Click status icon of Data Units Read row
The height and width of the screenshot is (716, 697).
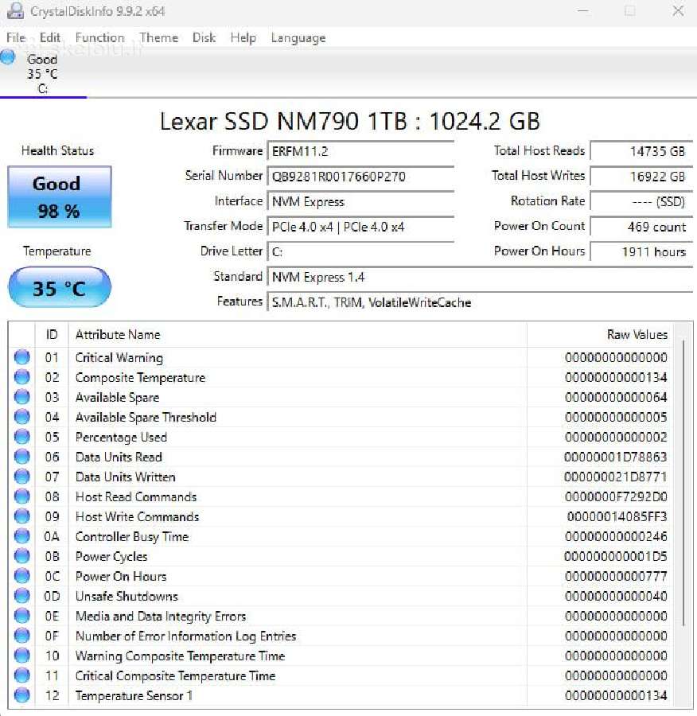(22, 457)
